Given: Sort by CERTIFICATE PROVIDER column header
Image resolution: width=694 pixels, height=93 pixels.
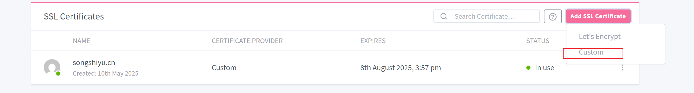Looking at the screenshot, I should point(247,41).
